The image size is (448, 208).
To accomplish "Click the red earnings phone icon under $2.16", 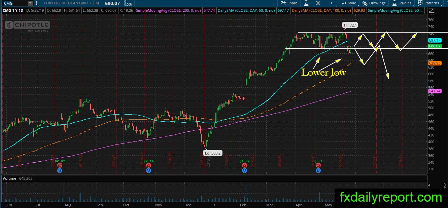I will 148,165.
